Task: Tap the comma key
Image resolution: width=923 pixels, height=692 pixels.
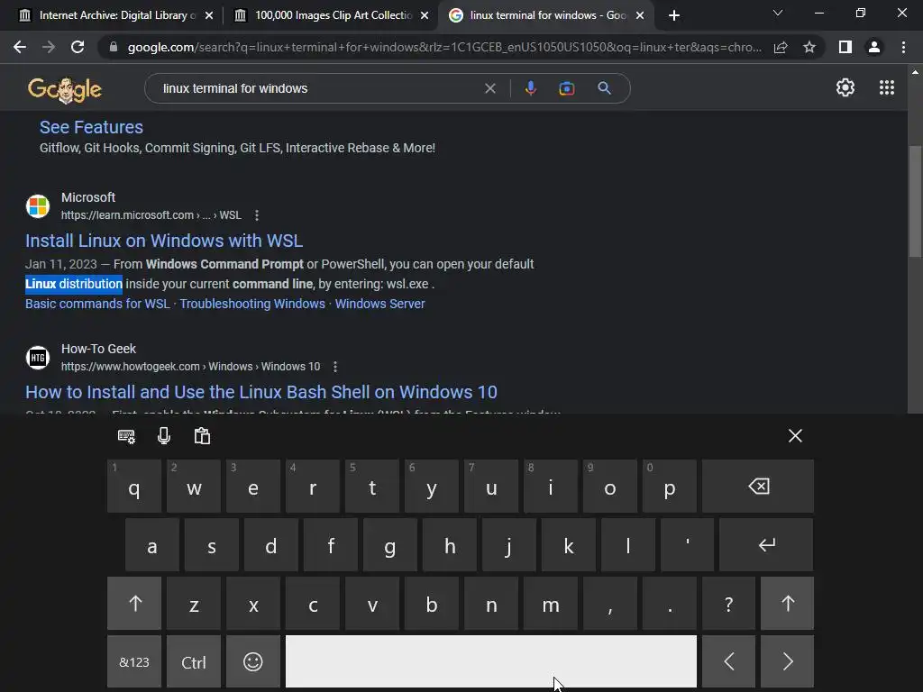Action: click(610, 604)
